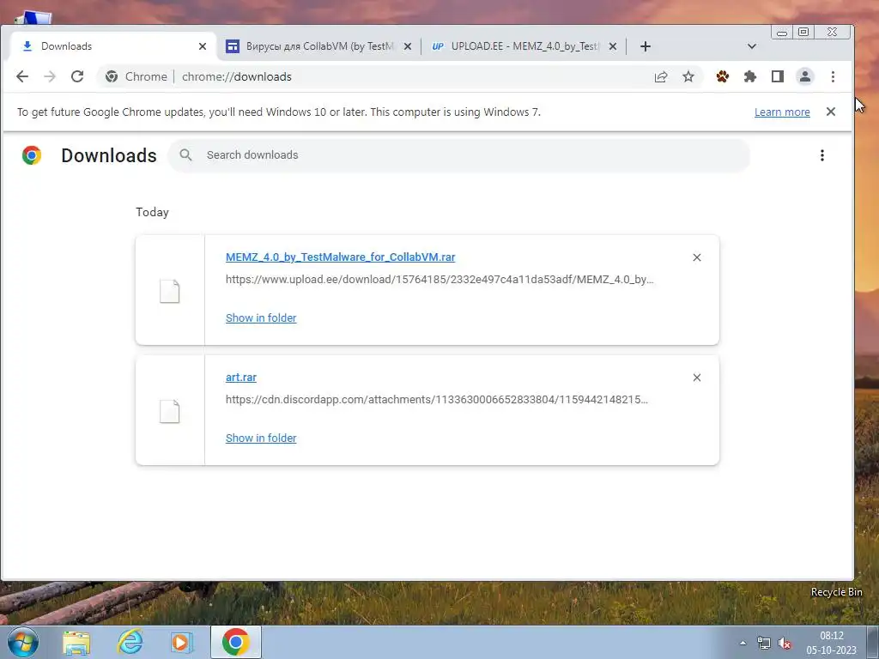The height and width of the screenshot is (659, 879).
Task: Click the forward navigation arrow
Action: tap(50, 76)
